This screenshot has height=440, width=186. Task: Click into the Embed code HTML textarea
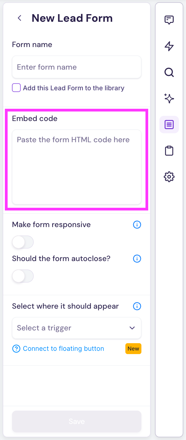(77, 167)
